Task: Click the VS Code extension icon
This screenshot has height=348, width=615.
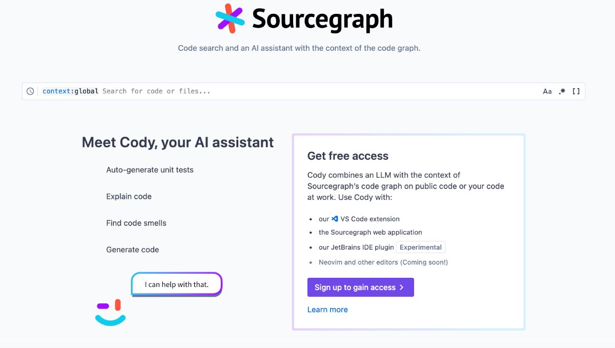Action: point(334,218)
